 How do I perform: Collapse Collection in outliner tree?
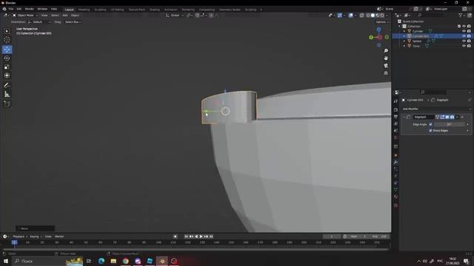click(x=400, y=27)
